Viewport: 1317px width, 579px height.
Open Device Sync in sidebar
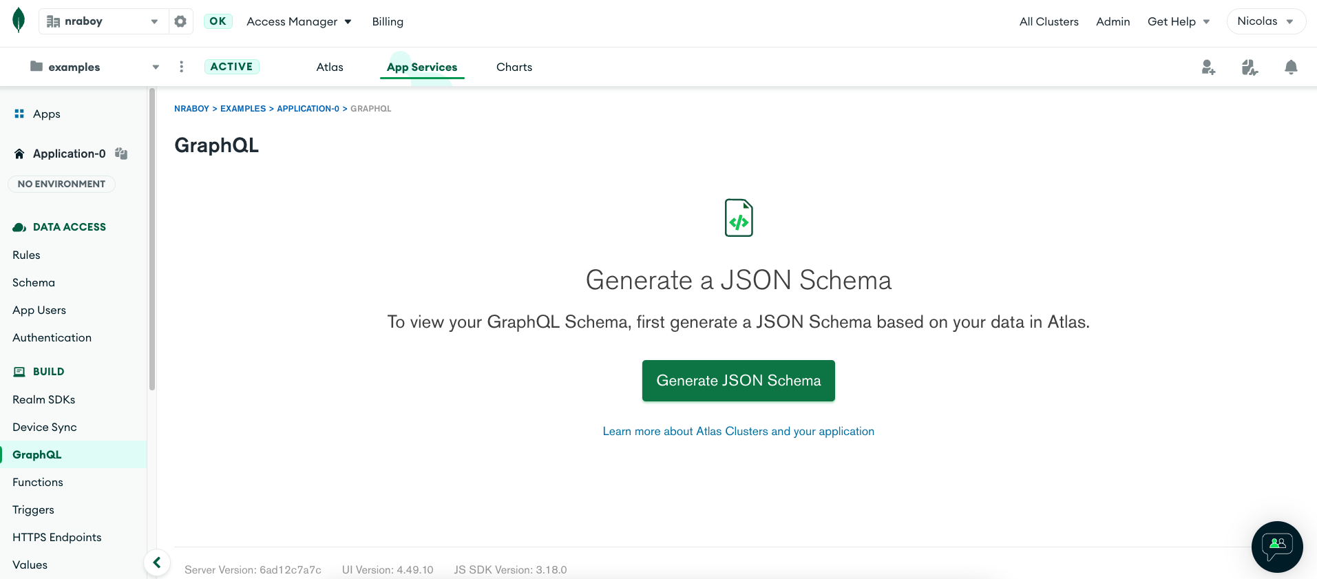coord(45,427)
